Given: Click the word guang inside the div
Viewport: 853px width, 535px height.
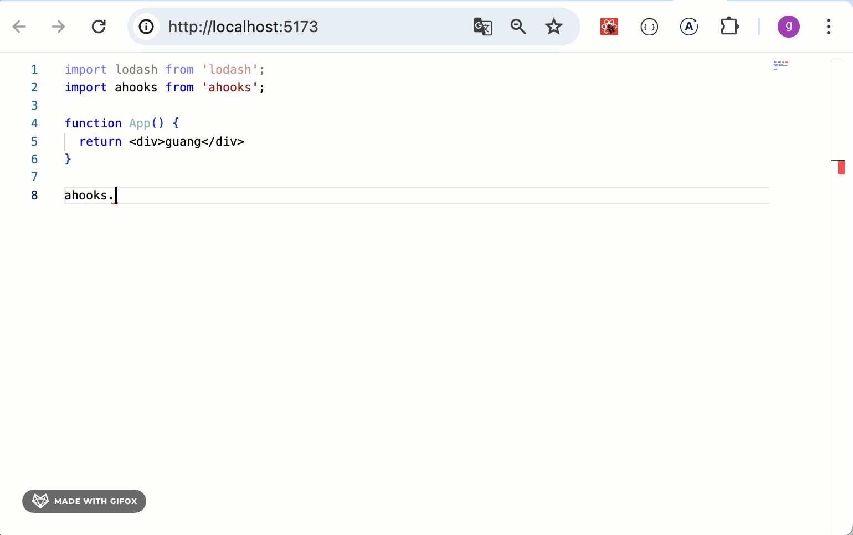Looking at the screenshot, I should point(183,142).
